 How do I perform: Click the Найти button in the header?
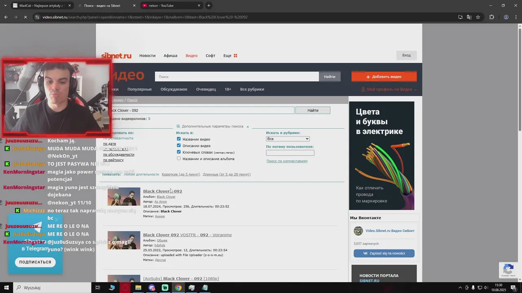click(x=330, y=77)
